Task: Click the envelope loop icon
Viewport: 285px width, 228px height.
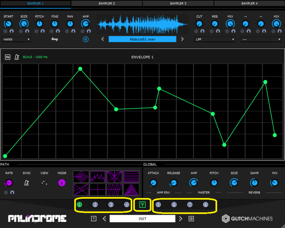Action: (x=7, y=57)
